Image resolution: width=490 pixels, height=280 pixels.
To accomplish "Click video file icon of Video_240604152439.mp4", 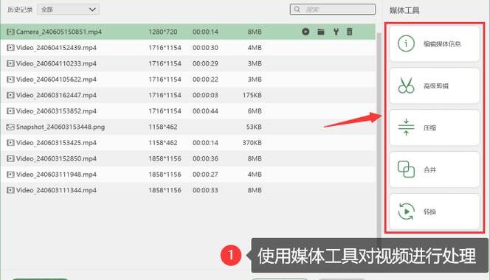I will (10, 48).
